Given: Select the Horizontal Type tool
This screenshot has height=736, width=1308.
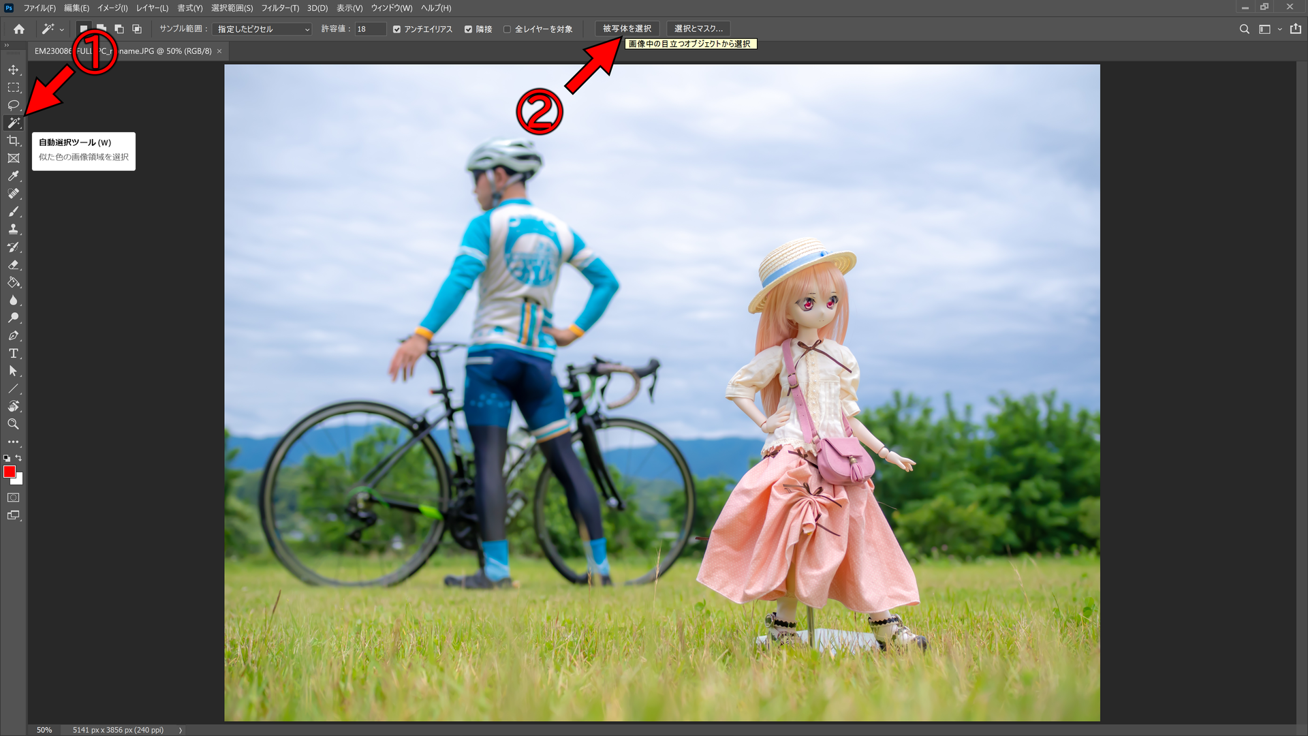Looking at the screenshot, I should [14, 353].
